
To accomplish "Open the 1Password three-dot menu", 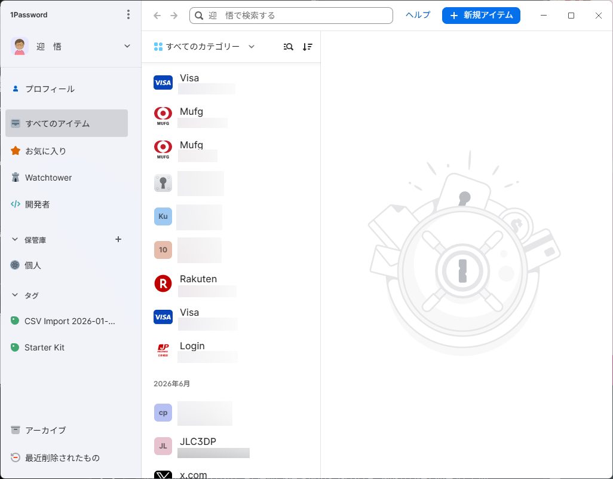I will (x=128, y=15).
